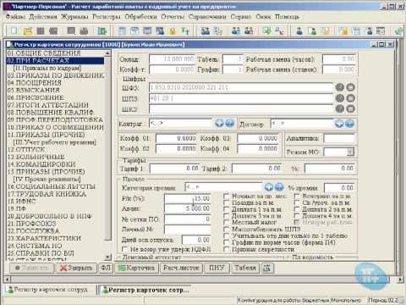Toggle the 'Доплата 2 за п.м.' checkbox
Image resolution: width=406 pixels, height=305 pixels.
click(x=297, y=209)
